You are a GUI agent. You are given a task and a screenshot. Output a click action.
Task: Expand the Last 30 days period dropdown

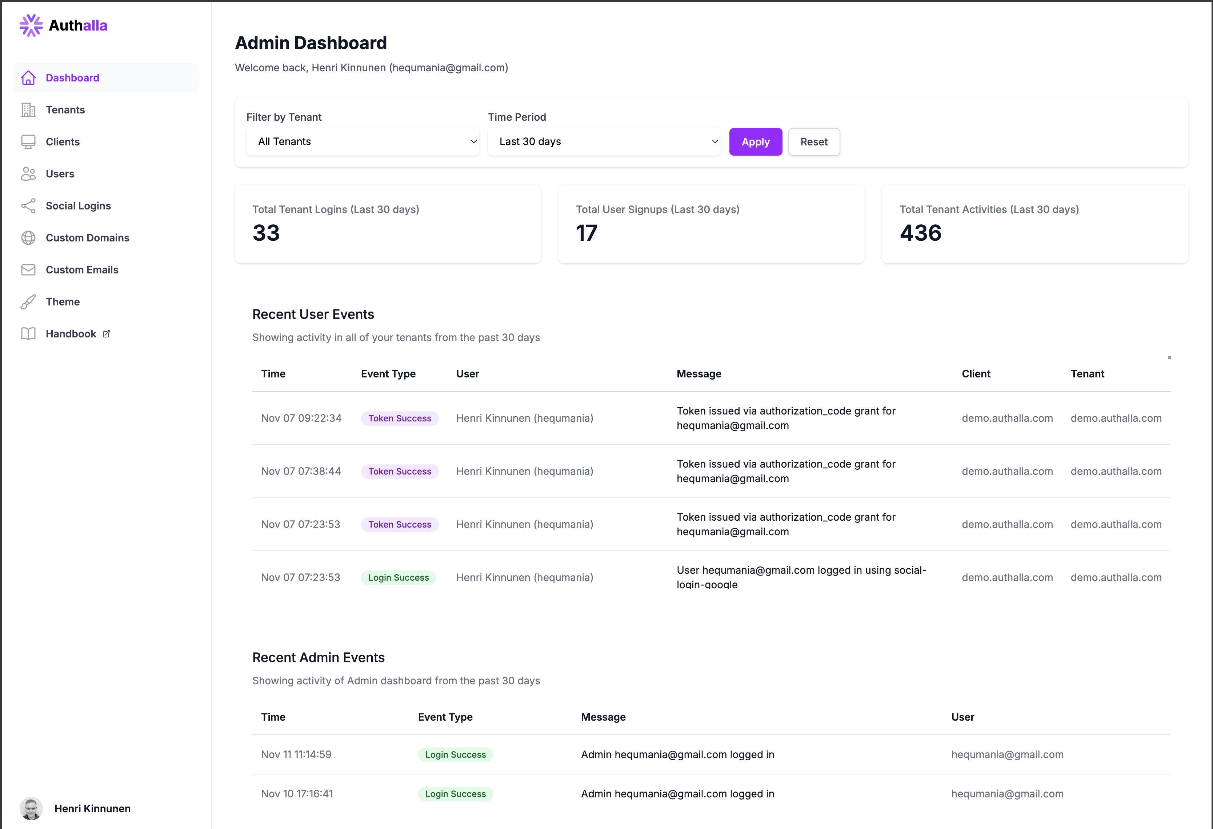[x=604, y=141]
